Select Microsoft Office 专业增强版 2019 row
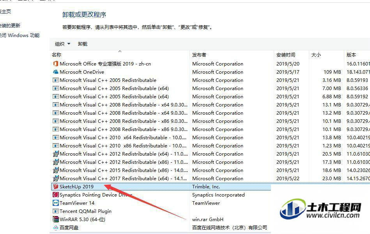370x234 pixels. (x=105, y=64)
